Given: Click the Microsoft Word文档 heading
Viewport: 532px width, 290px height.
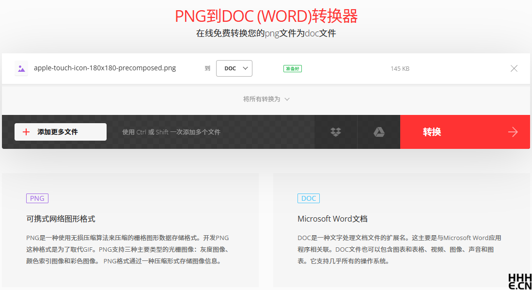Looking at the screenshot, I should tap(332, 219).
